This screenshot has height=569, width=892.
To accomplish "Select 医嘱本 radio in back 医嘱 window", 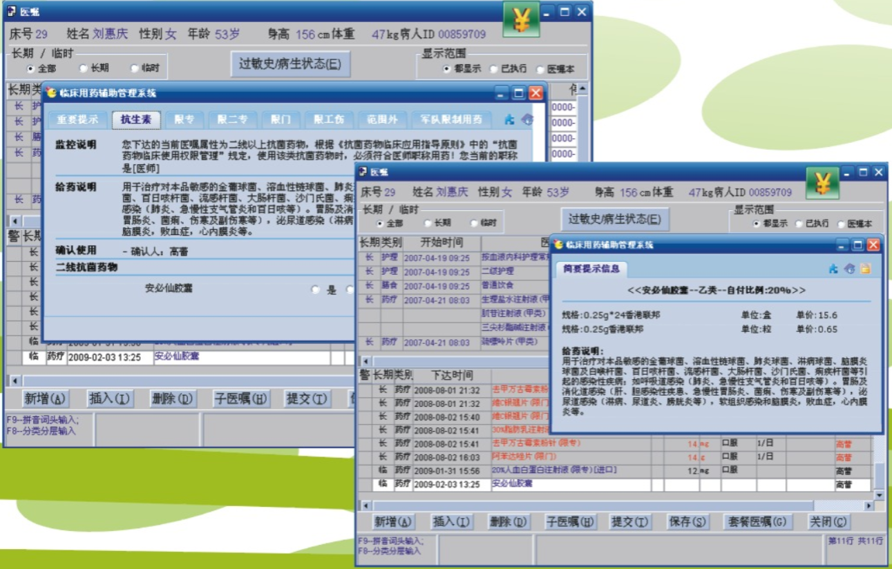I will click(x=540, y=69).
